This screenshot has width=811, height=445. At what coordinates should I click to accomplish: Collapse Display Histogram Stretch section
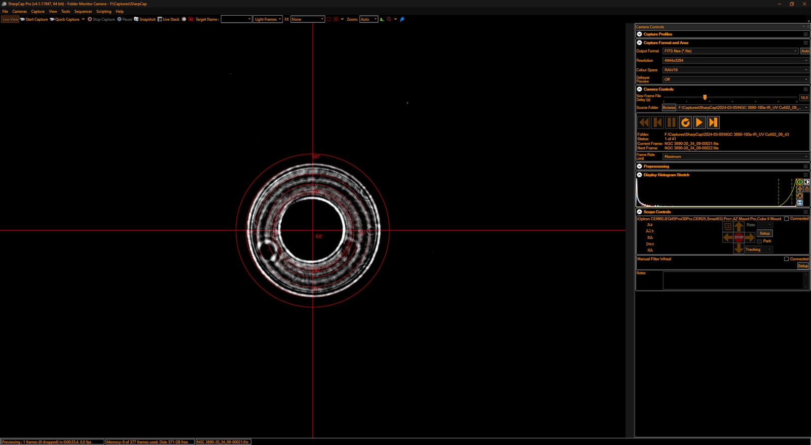(x=640, y=175)
